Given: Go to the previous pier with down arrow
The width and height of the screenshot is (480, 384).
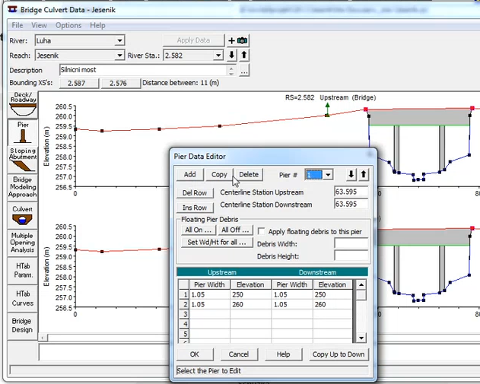Looking at the screenshot, I should pos(351,174).
